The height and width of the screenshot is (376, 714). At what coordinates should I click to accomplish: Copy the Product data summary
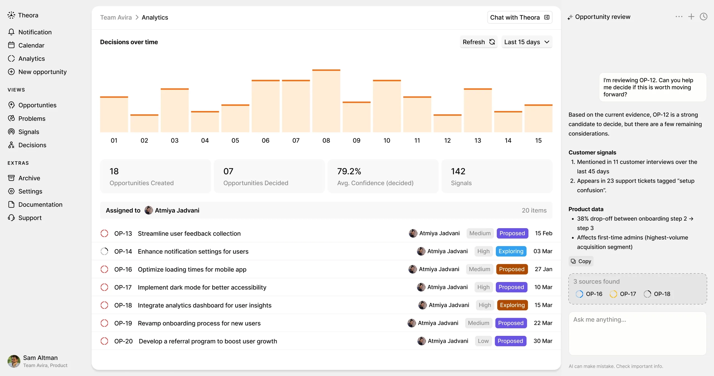[x=581, y=261]
